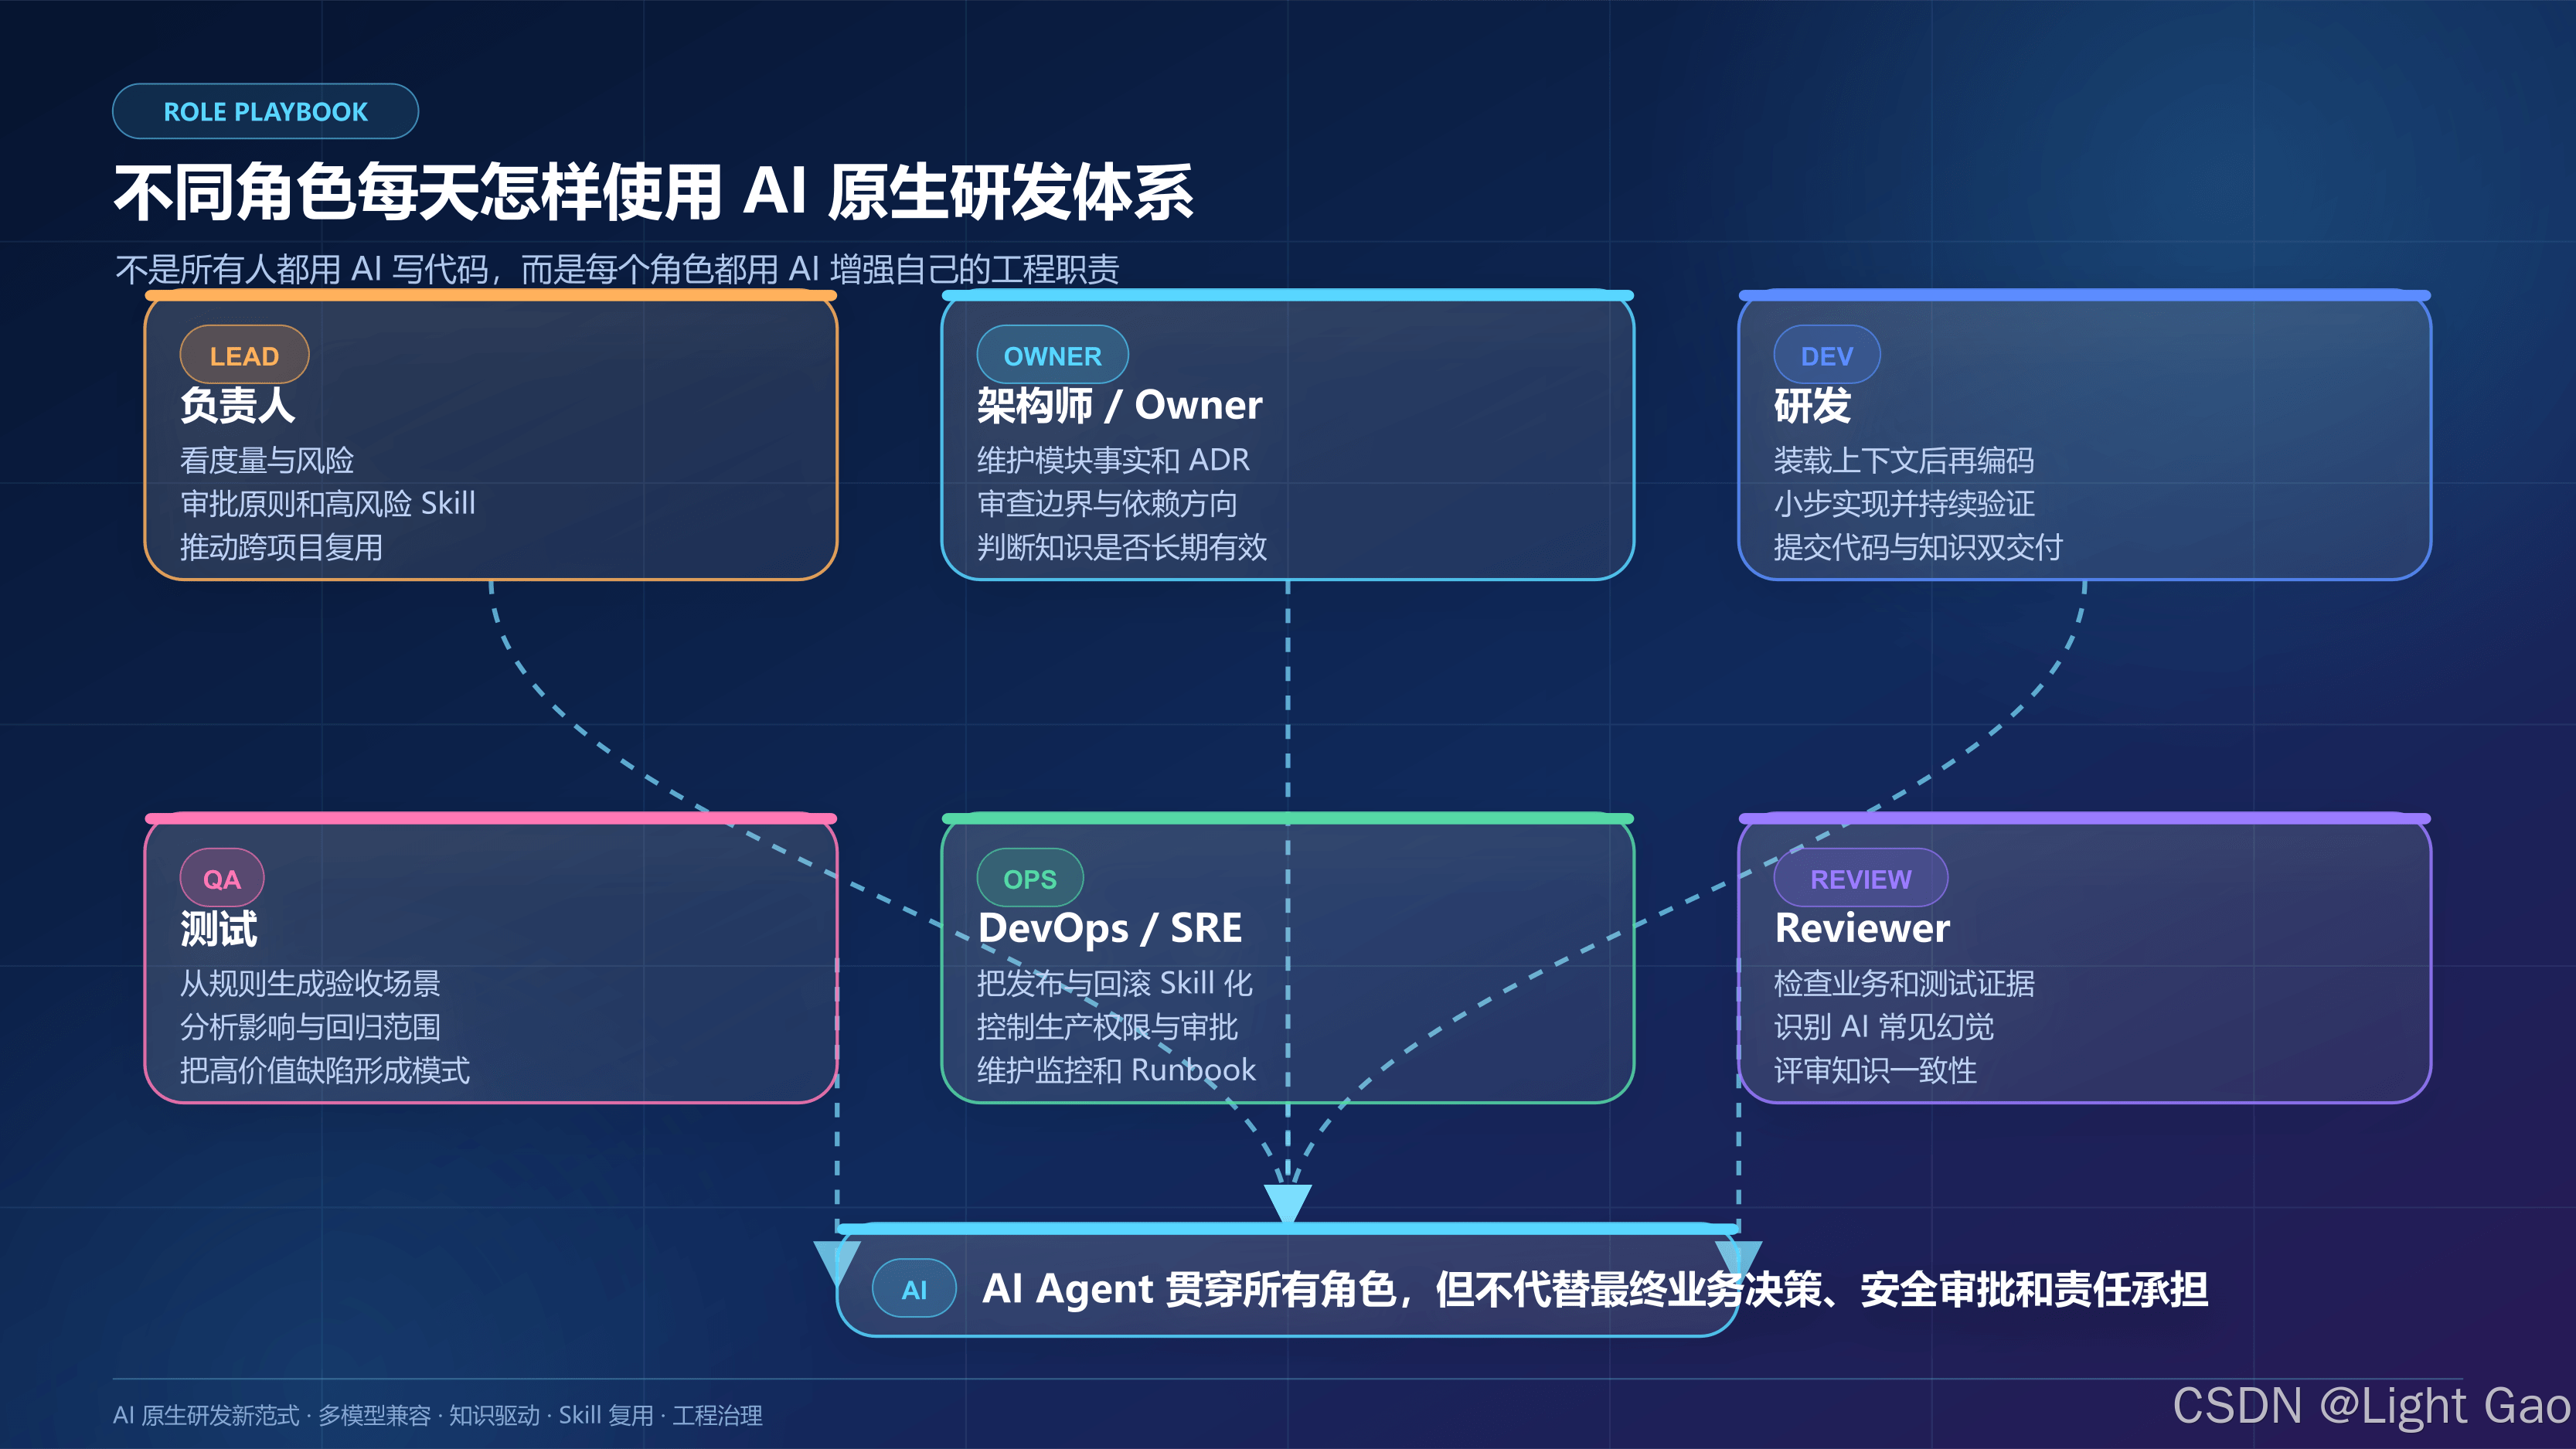Click the AI Agent 贯穿所有角色 banner text
This screenshot has height=1449, width=2576.
click(1595, 1289)
